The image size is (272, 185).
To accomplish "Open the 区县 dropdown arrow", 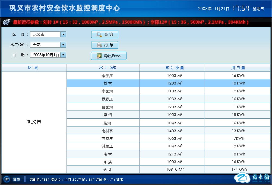I will [63, 34].
